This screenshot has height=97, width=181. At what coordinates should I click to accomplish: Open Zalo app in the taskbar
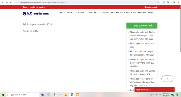[60, 95]
